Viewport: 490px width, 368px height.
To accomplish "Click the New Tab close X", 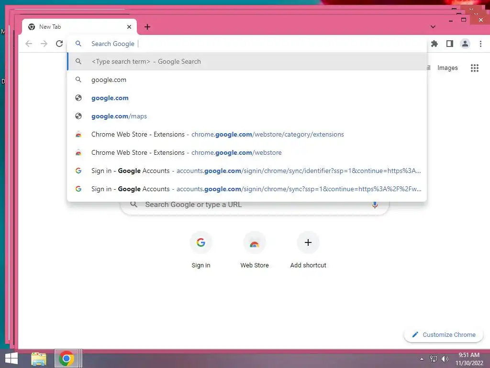I will 129,27.
